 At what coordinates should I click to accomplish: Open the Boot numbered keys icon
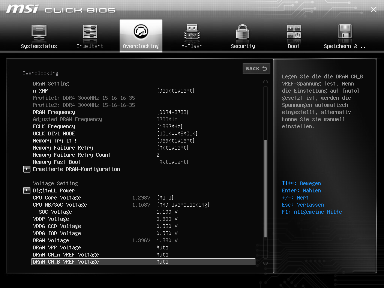294,31
